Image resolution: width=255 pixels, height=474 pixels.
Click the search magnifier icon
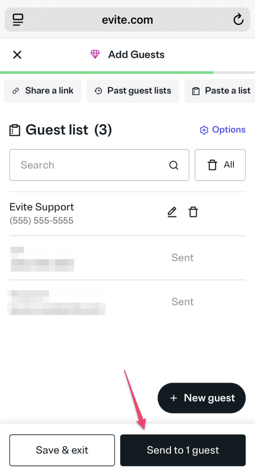click(174, 165)
